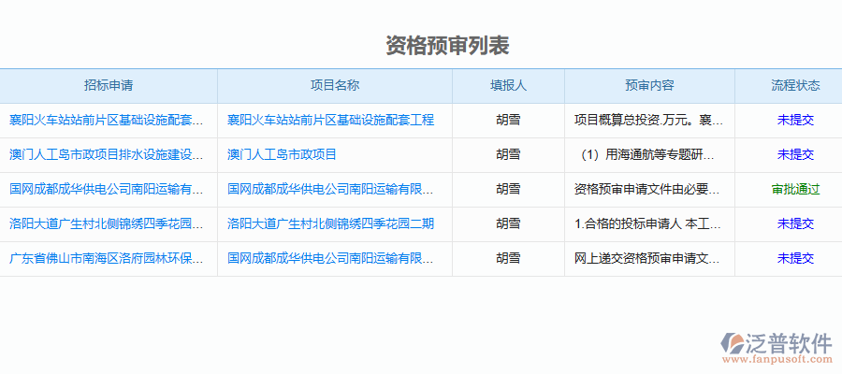Screen dimensions: 842x374
Task: Open 澳门人工岛市政项目排水设施 application link
Action: [x=107, y=154]
